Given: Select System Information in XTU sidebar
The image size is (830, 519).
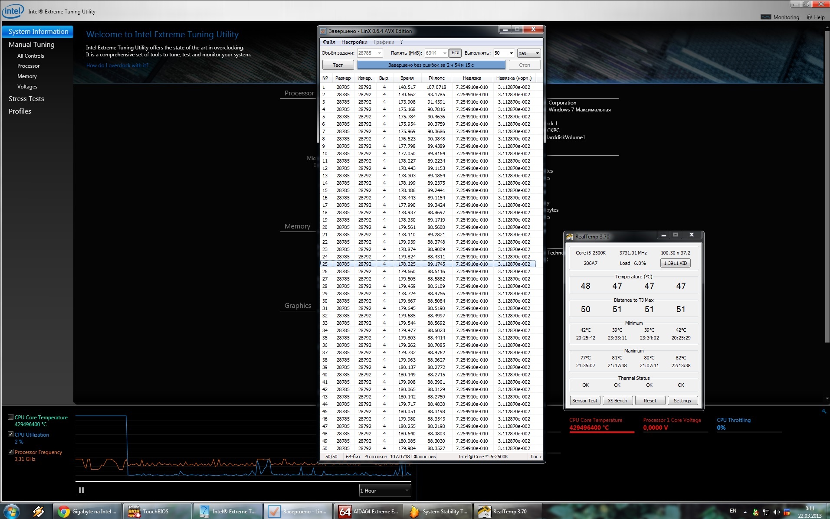Looking at the screenshot, I should pos(38,32).
